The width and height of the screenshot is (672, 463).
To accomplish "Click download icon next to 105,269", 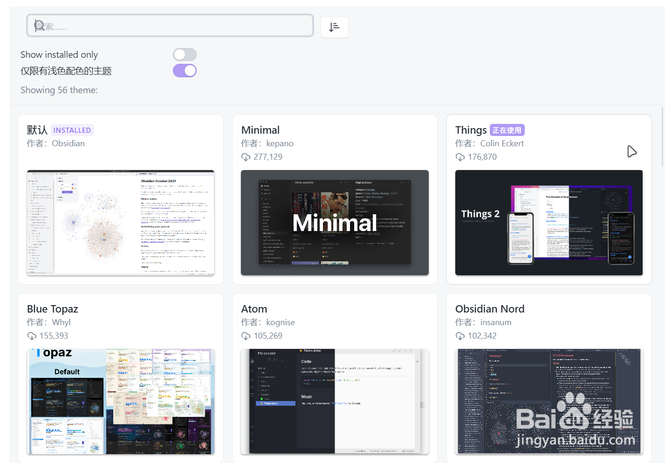I will 246,336.
